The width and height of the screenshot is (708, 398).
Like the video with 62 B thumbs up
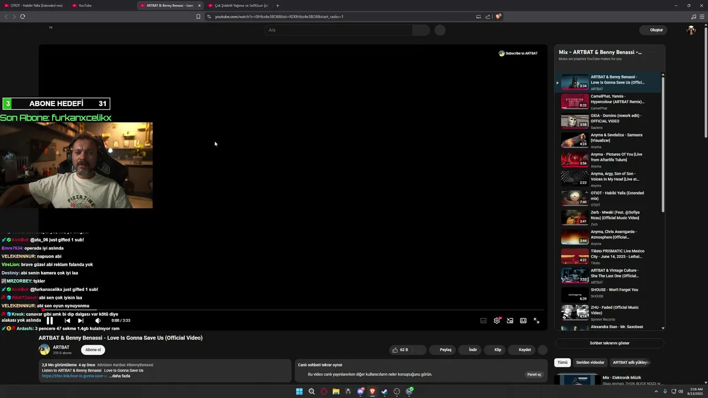pos(400,350)
